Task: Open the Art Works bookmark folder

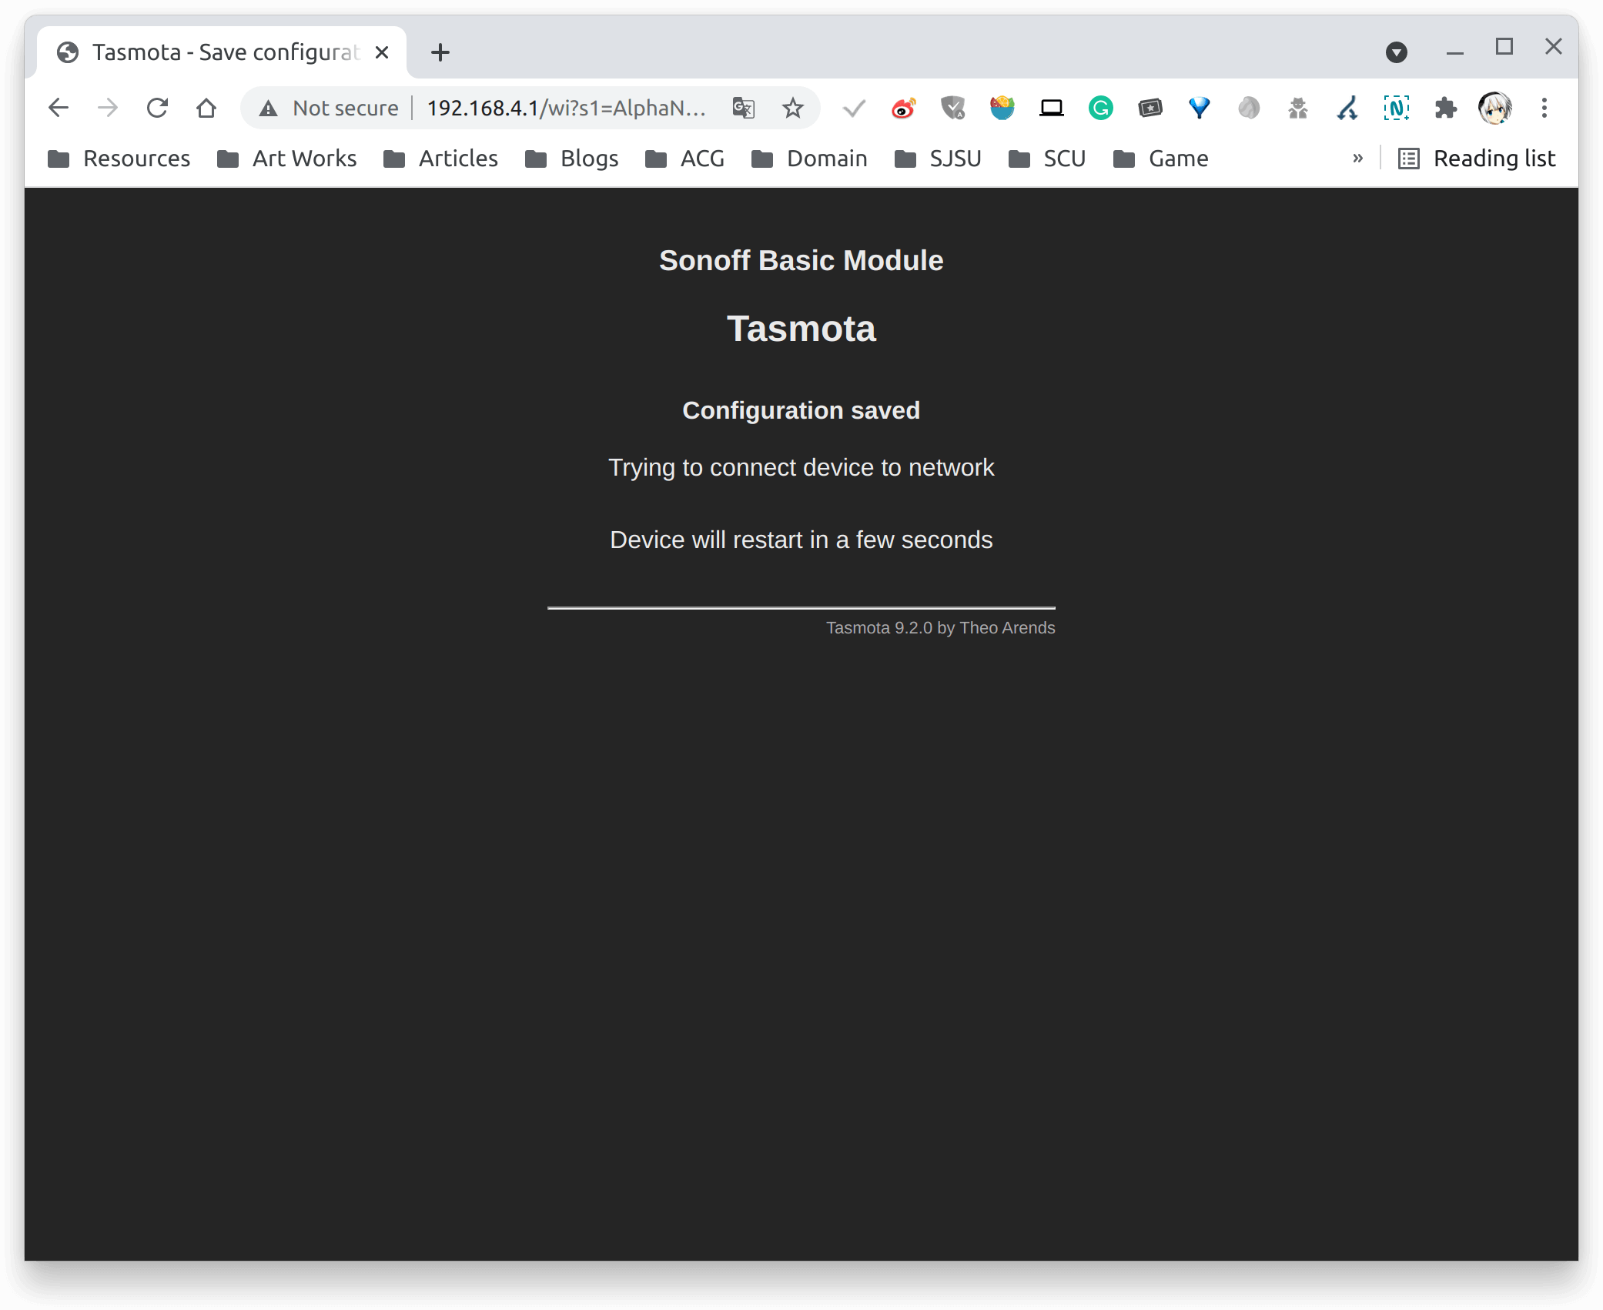Action: coord(287,159)
